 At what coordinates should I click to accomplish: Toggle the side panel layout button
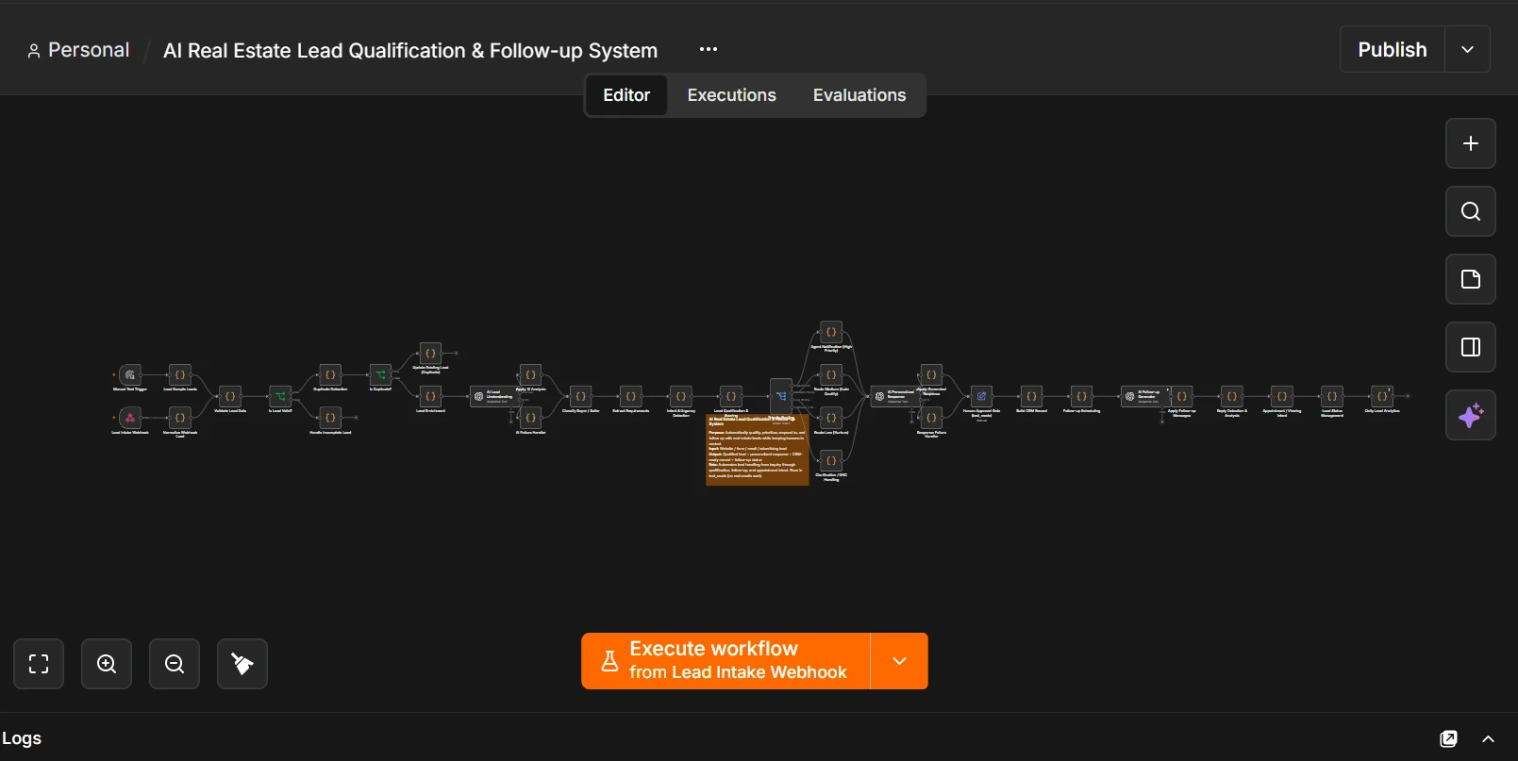click(x=1471, y=347)
